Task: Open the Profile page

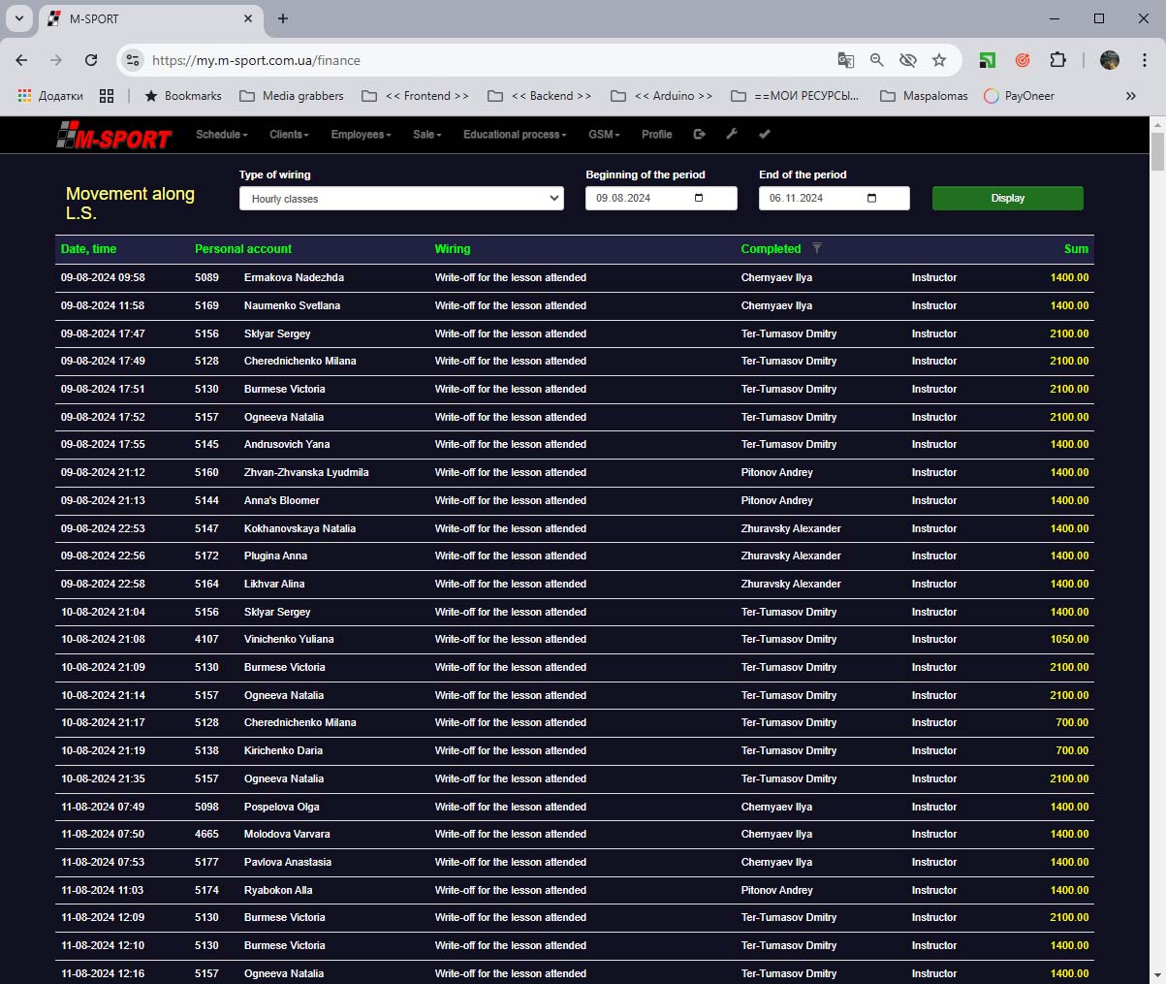Action: 656,134
